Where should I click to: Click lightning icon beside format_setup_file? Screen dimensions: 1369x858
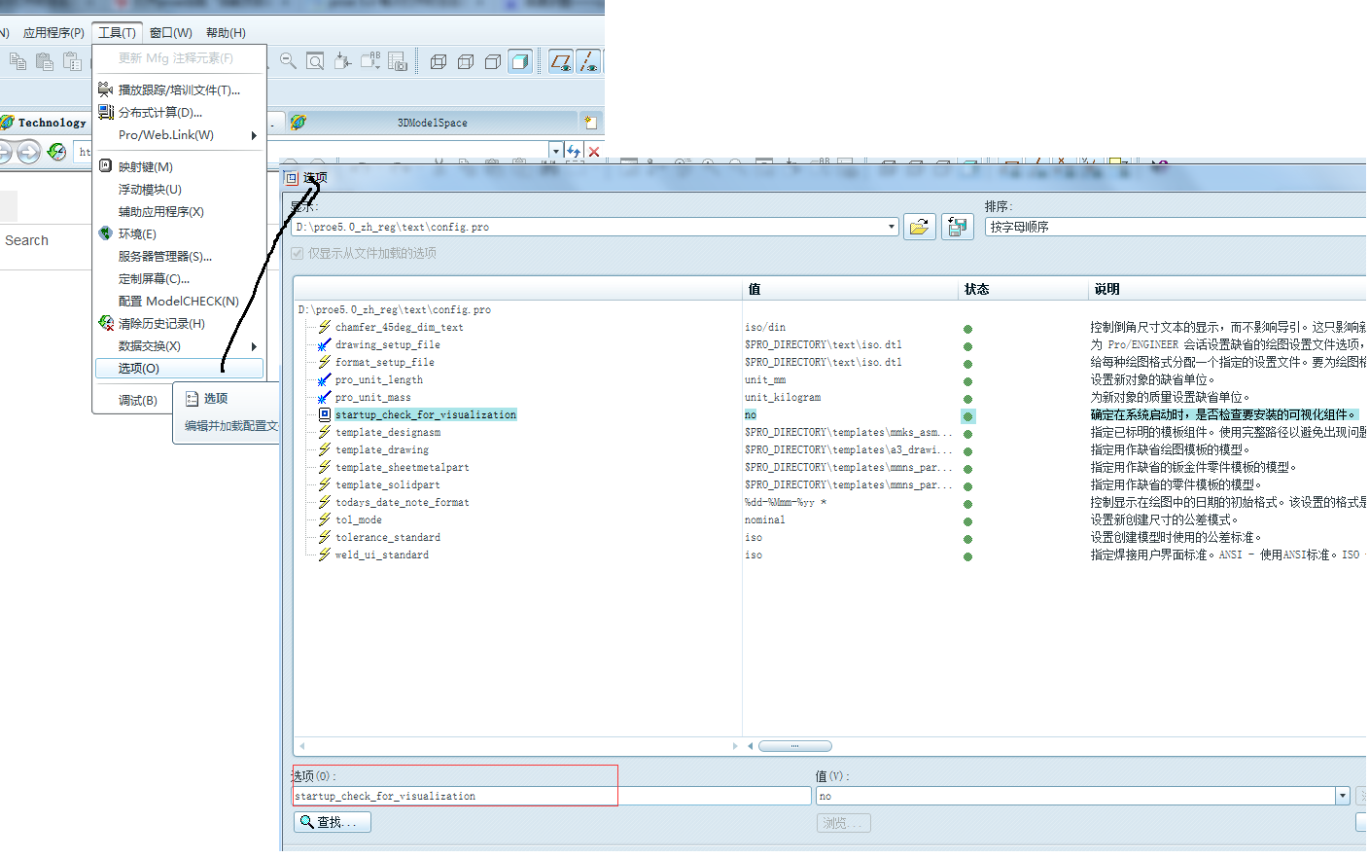coord(325,362)
